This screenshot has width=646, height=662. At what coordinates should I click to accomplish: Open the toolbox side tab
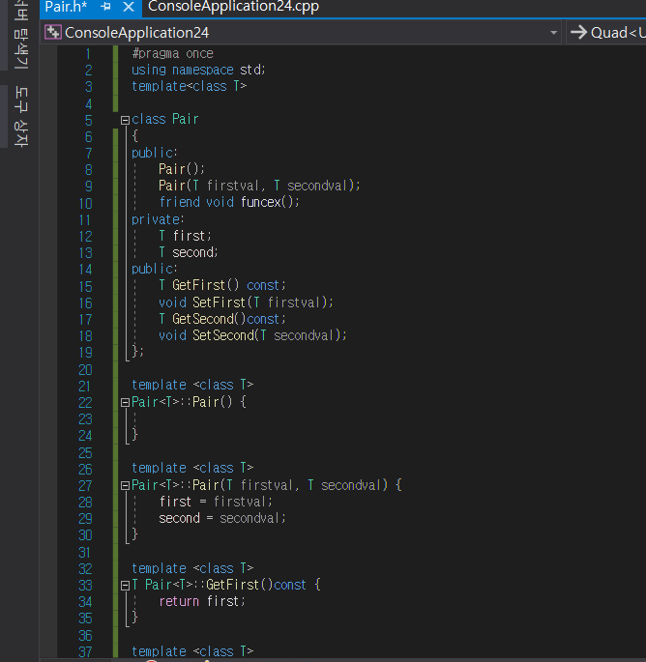20,117
